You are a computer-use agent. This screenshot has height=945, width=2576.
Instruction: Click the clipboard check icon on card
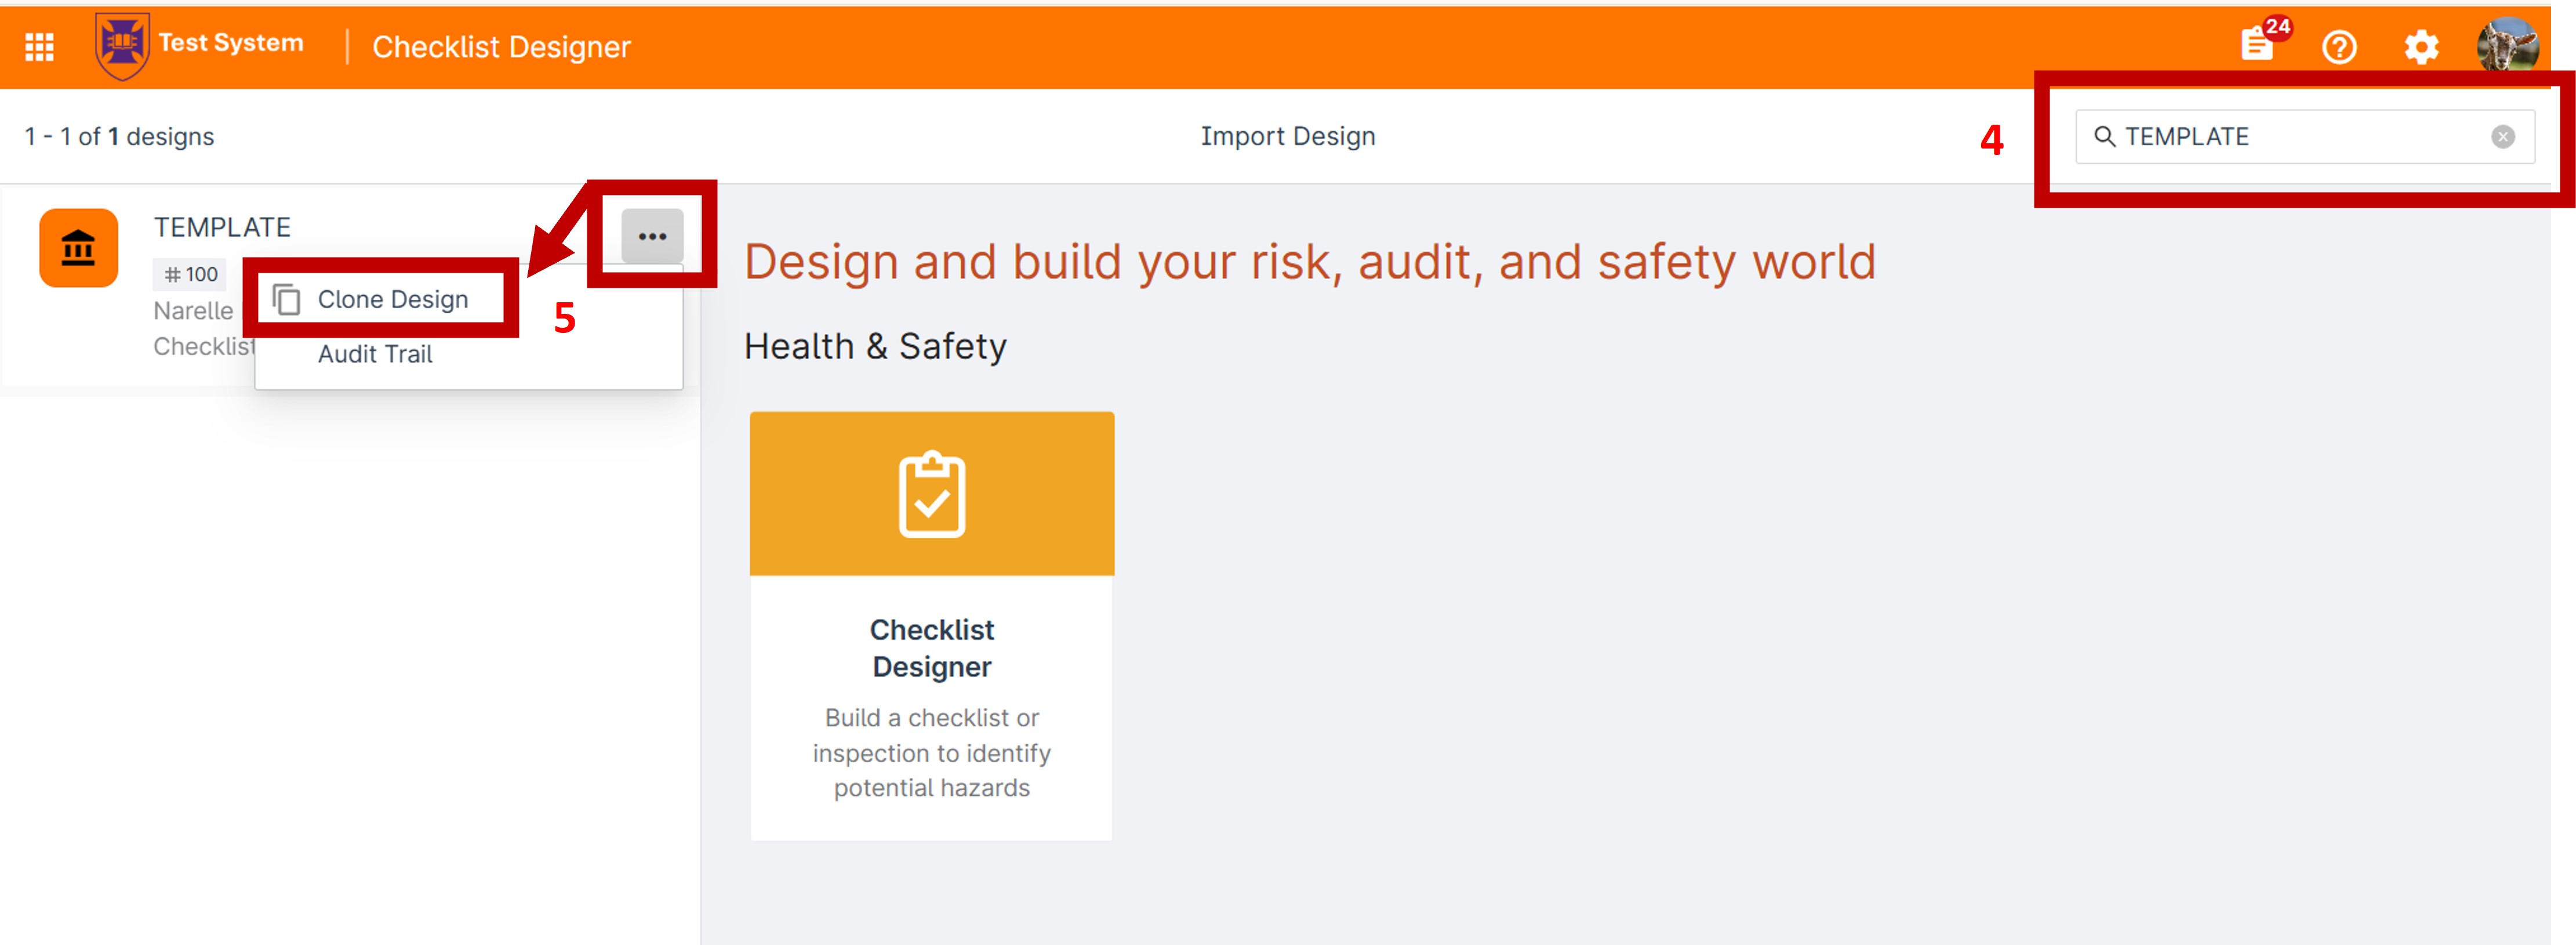click(x=931, y=494)
